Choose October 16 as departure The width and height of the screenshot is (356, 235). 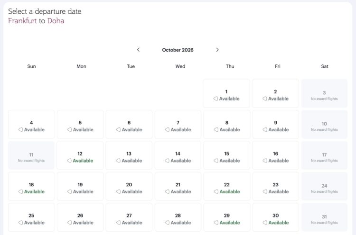[275, 155]
